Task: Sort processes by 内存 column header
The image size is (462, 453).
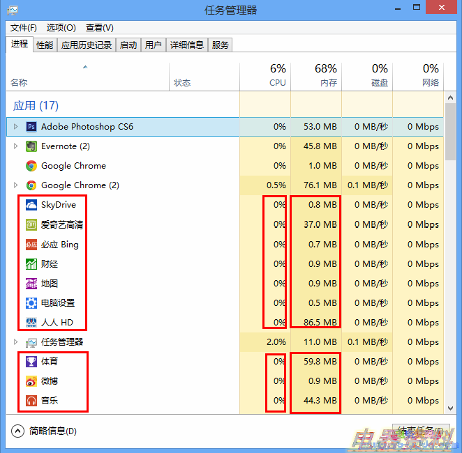Action: tap(315, 76)
